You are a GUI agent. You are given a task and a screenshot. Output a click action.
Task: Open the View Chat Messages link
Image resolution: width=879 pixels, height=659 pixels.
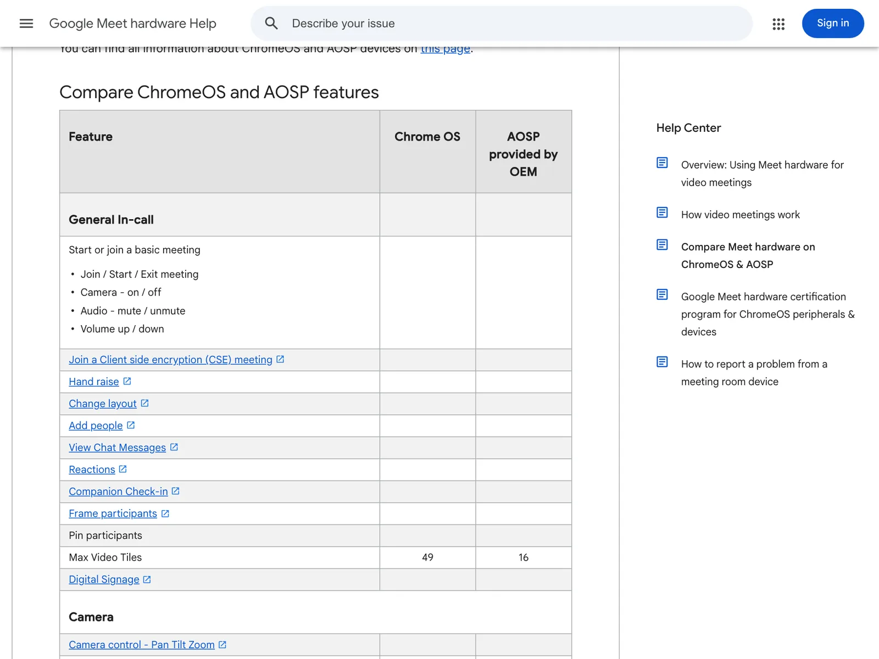click(x=117, y=448)
